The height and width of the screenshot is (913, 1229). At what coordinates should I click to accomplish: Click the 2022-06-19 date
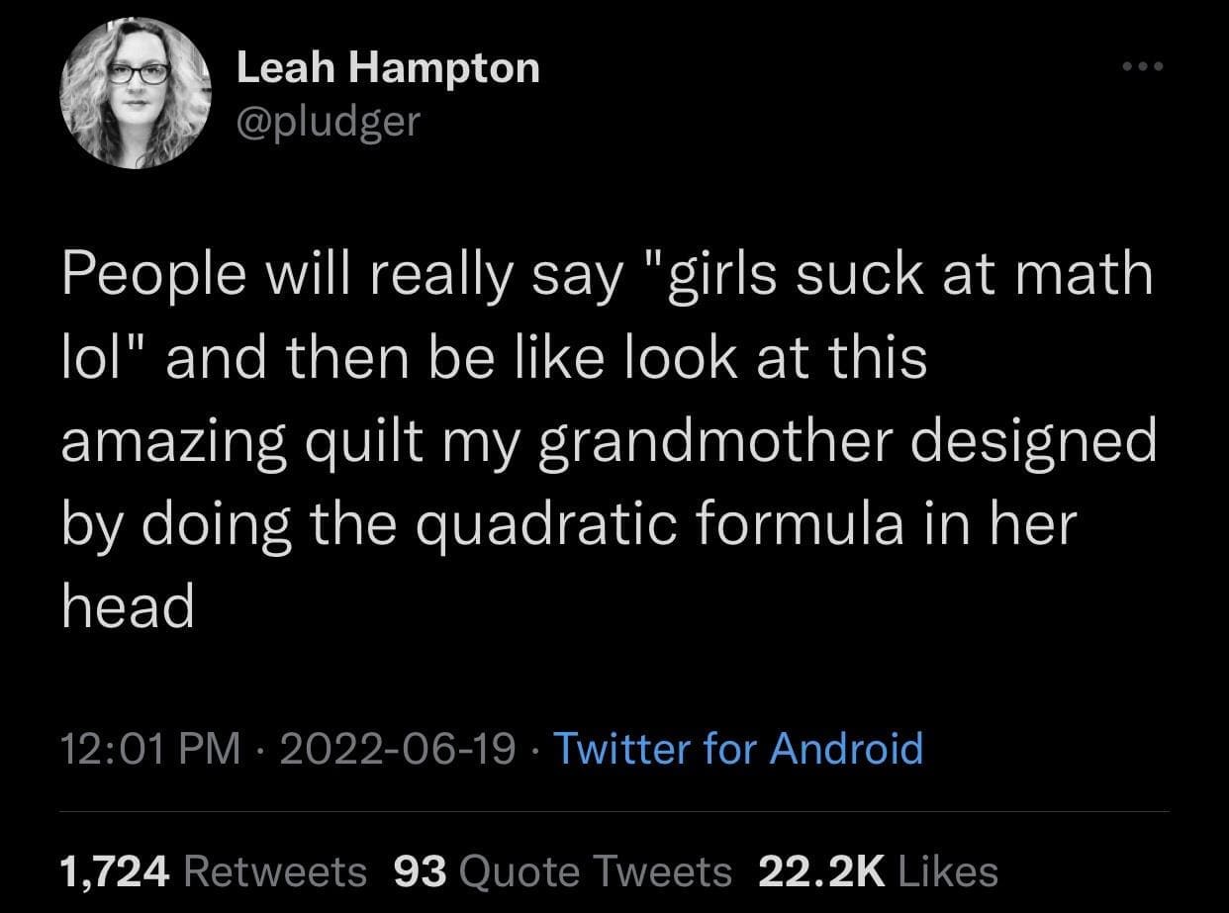pyautogui.click(x=398, y=748)
